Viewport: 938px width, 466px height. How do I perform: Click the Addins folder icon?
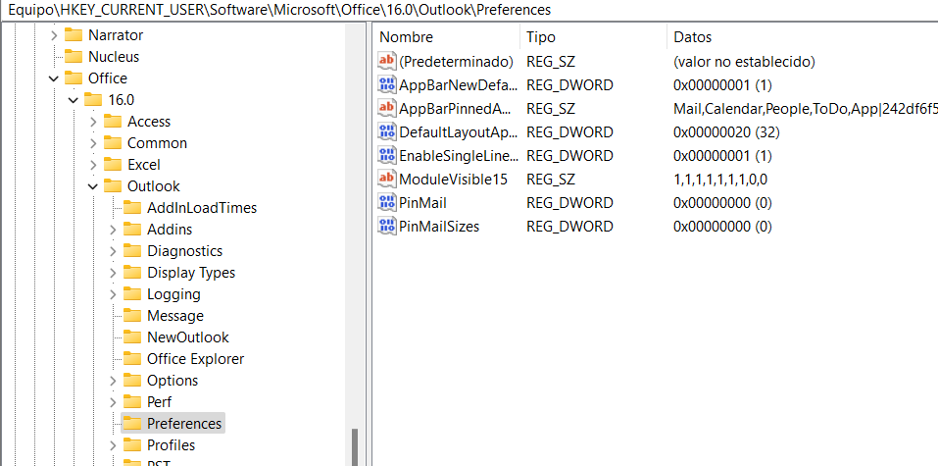pos(132,229)
